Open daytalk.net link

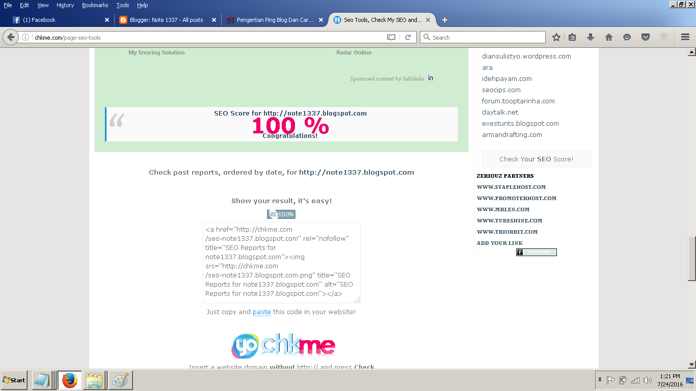[500, 112]
